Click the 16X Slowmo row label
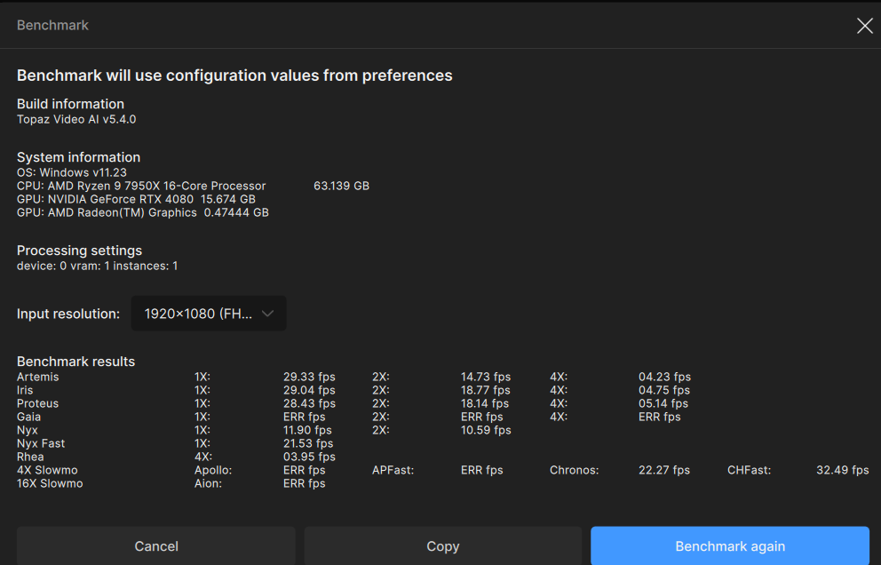 coord(50,484)
